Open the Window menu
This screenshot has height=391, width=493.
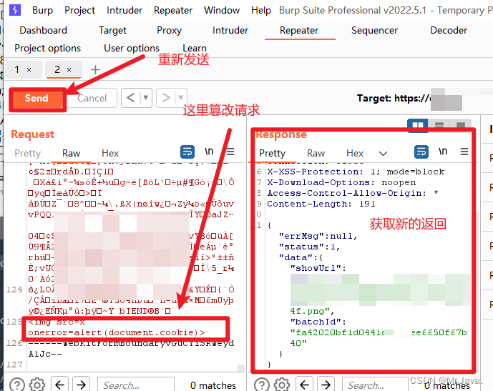click(222, 10)
